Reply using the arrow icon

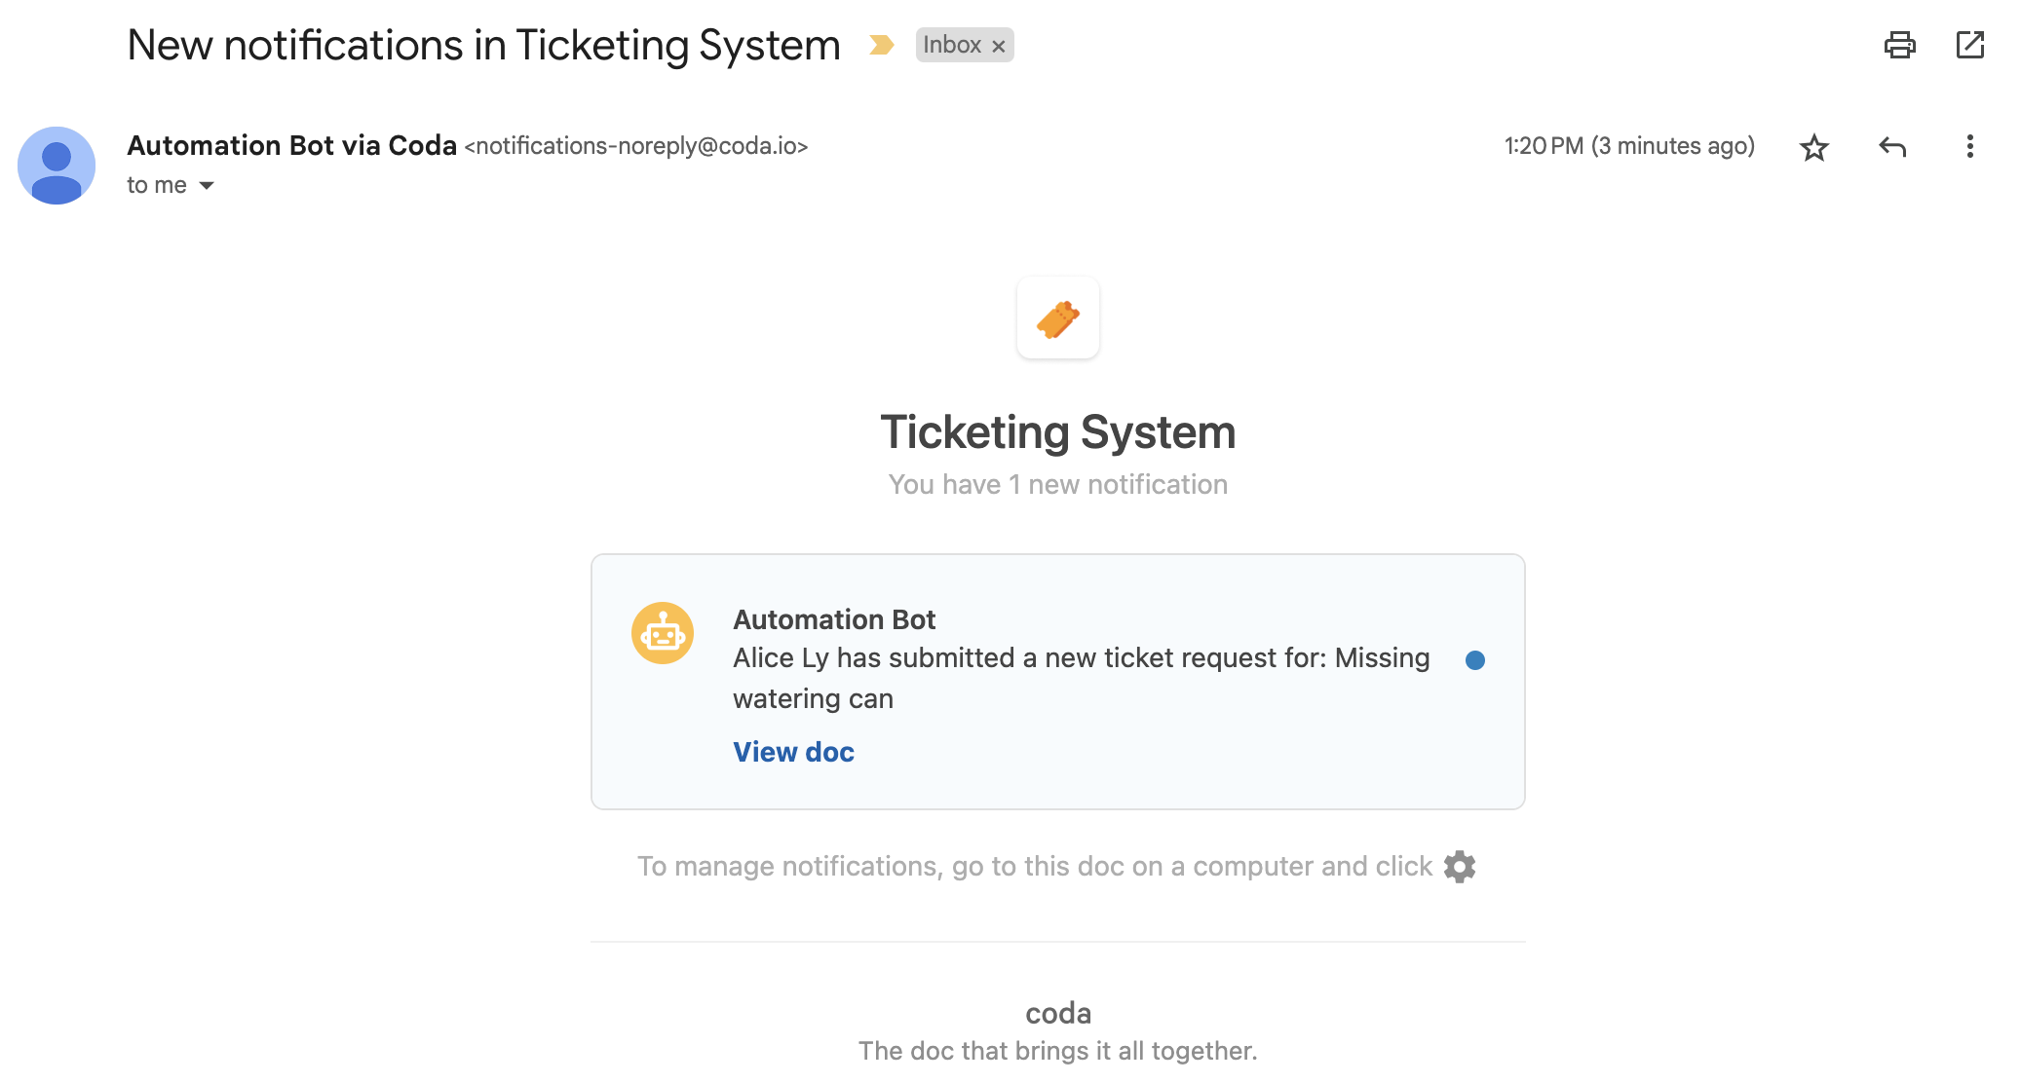(1891, 147)
